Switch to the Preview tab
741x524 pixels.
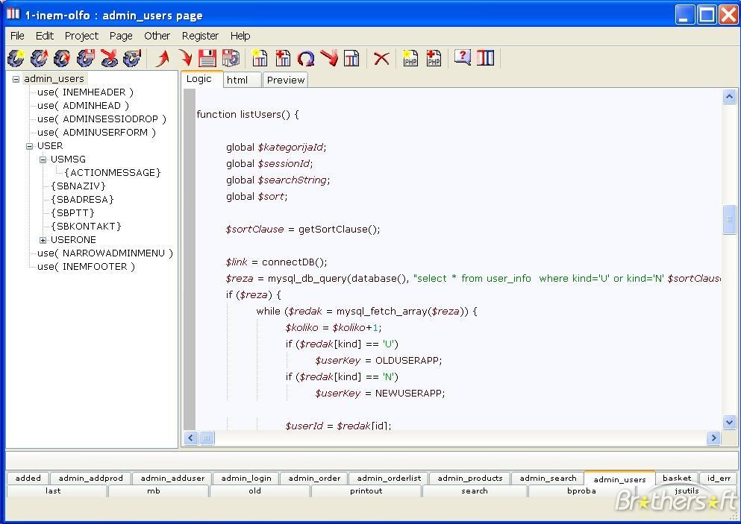click(x=286, y=80)
